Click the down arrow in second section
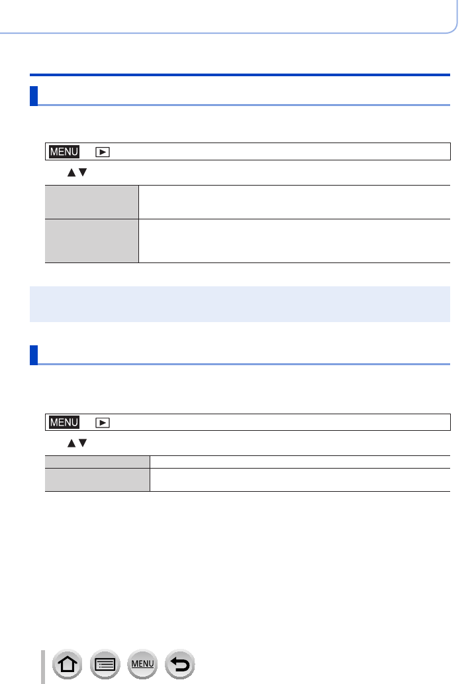Image resolution: width=472 pixels, height=684 pixels. click(82, 443)
